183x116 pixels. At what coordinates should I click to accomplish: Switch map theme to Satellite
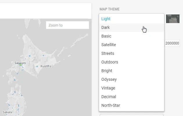132,45
